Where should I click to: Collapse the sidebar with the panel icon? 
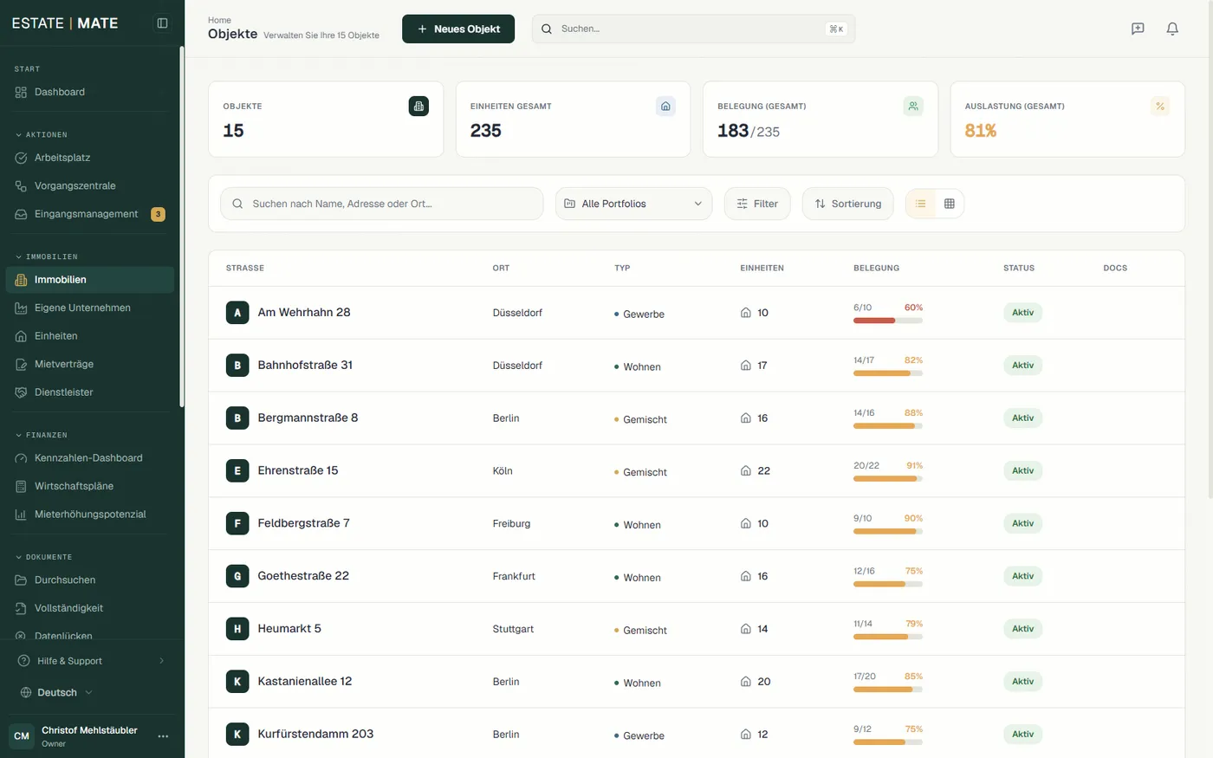tap(162, 23)
